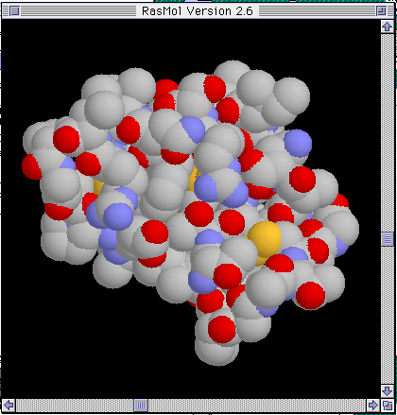Pick the largest yellow sulfur atom
The height and width of the screenshot is (415, 397).
(x=264, y=238)
